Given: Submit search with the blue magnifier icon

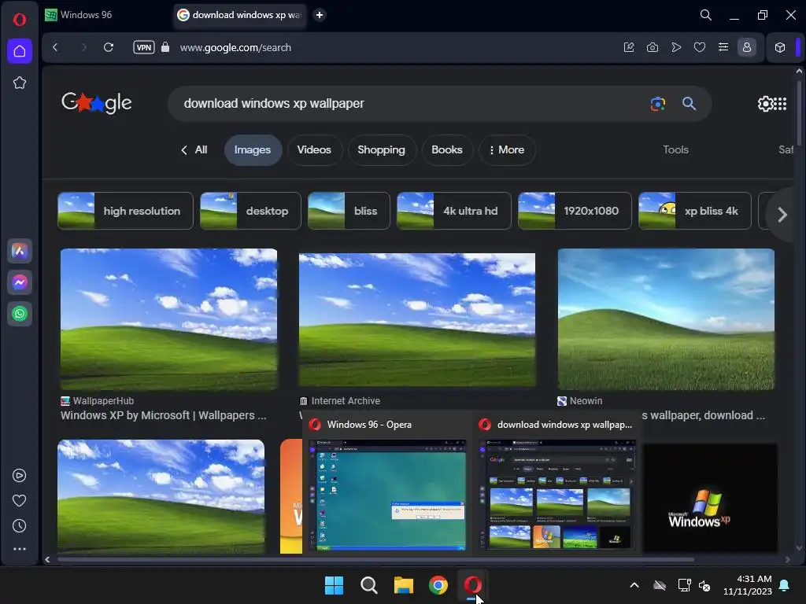Looking at the screenshot, I should (x=689, y=103).
